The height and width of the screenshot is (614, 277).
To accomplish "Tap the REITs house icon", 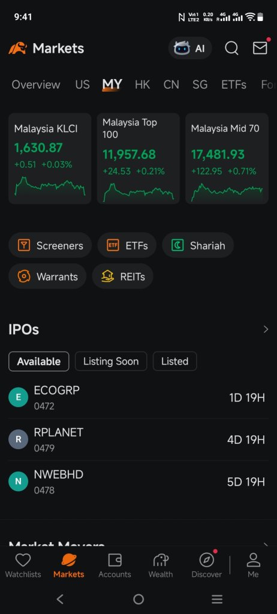I will coord(107,276).
